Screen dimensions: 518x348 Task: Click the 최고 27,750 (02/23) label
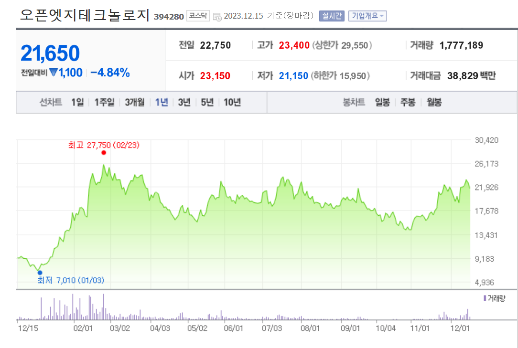(104, 145)
